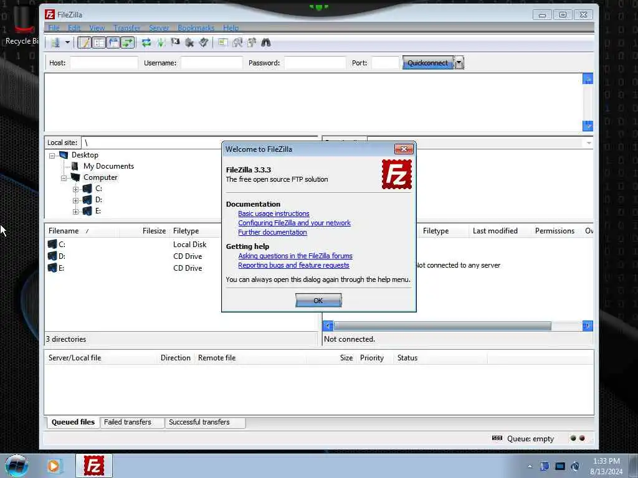
Task: Open the Site Manager dropdown arrow
Action: (67, 42)
